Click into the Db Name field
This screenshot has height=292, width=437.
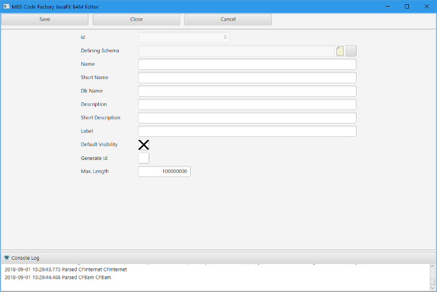[247, 91]
